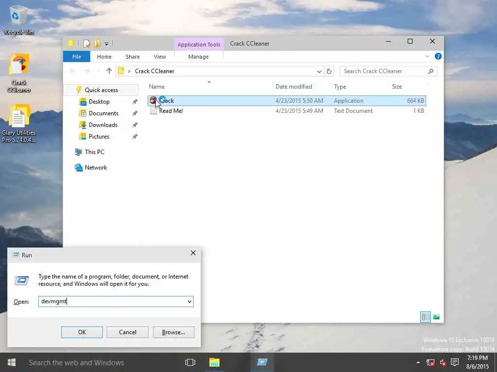Image resolution: width=497 pixels, height=372 pixels.
Task: Open the Action Center notifications icon
Action: tap(455, 362)
